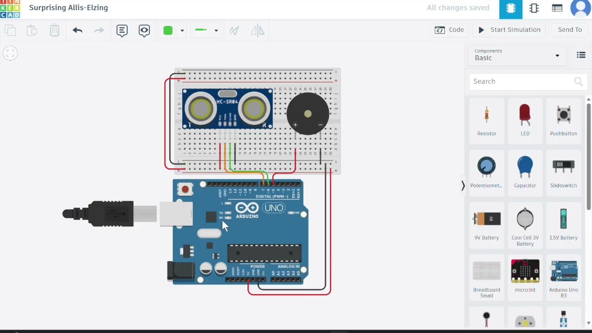
Task: Toggle notes visibility eye icon
Action: click(144, 31)
